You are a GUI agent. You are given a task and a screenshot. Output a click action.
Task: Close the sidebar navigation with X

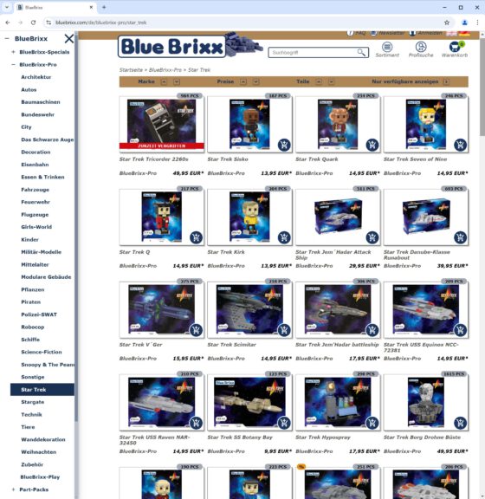[x=69, y=38]
